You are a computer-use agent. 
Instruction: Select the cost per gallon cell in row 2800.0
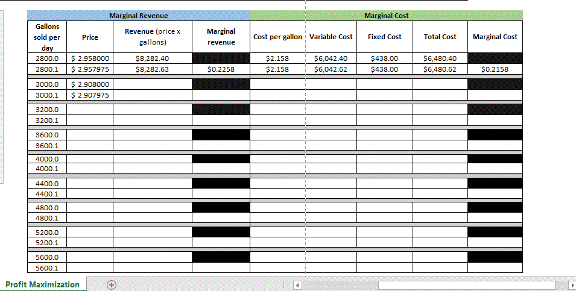pyautogui.click(x=277, y=58)
